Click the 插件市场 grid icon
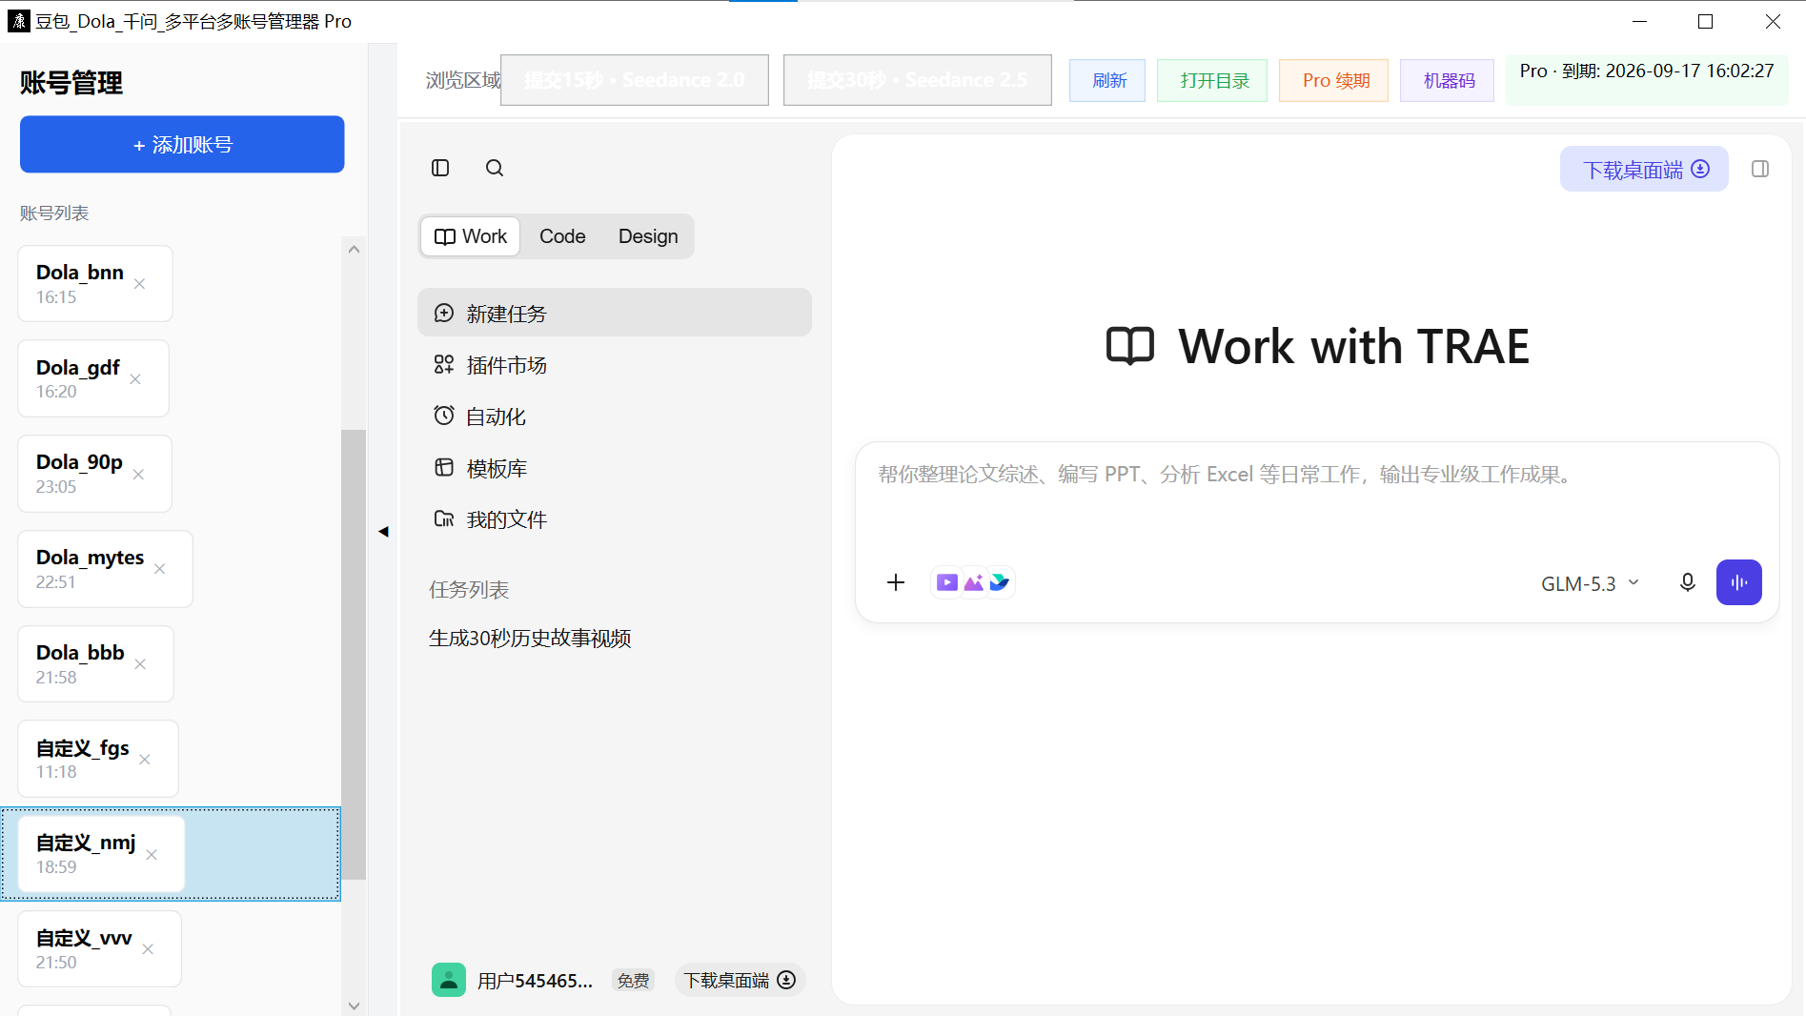Viewport: 1806px width, 1016px height. click(x=444, y=364)
